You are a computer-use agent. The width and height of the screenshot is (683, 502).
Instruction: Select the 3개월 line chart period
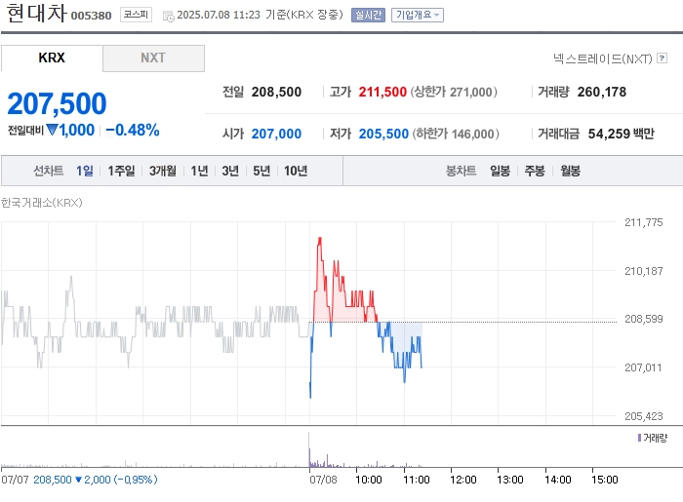coord(163,171)
